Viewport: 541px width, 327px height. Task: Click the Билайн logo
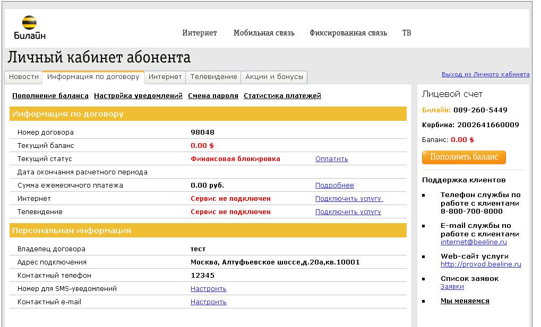click(x=30, y=28)
